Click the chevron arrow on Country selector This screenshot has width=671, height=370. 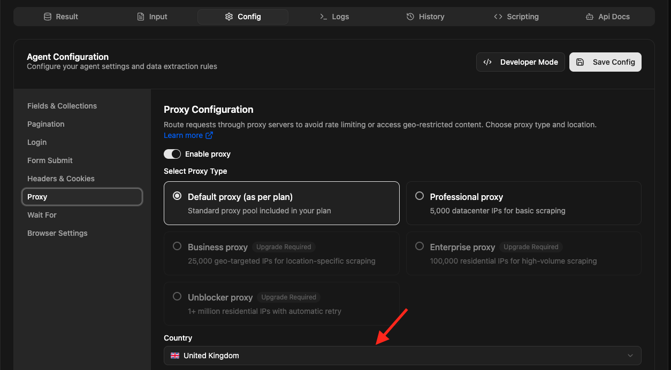coord(630,356)
